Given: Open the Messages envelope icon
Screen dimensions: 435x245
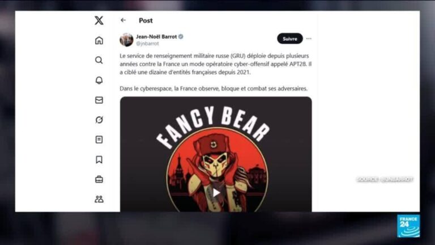Looking at the screenshot, I should (x=99, y=100).
